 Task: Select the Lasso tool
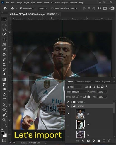pos(4,29)
